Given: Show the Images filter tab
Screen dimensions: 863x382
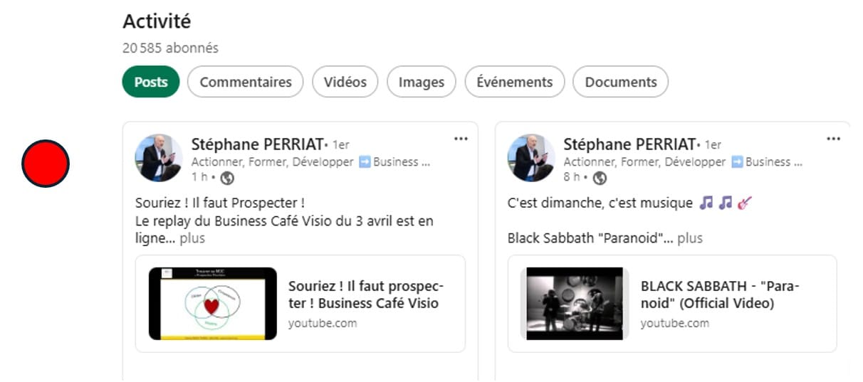Looking at the screenshot, I should pyautogui.click(x=422, y=82).
